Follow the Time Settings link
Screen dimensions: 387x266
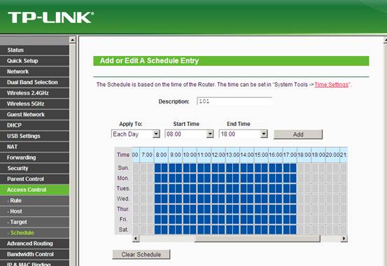(332, 85)
